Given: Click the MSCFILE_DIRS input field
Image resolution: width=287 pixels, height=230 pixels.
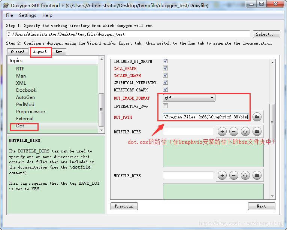Looking at the screenshot, I should [x=188, y=175].
